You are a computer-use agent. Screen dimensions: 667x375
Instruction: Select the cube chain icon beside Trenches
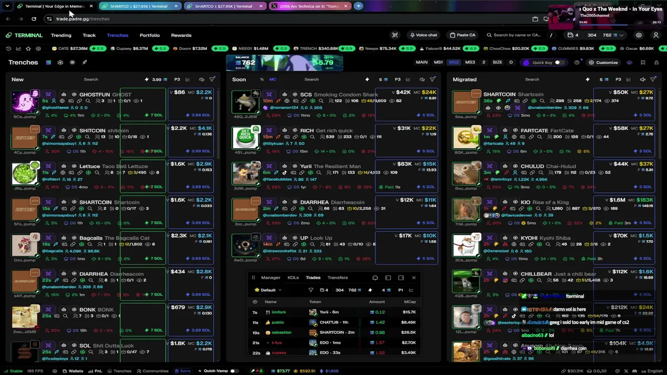tap(60, 63)
